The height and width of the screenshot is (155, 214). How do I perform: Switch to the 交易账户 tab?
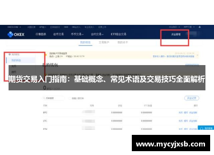[104, 42]
